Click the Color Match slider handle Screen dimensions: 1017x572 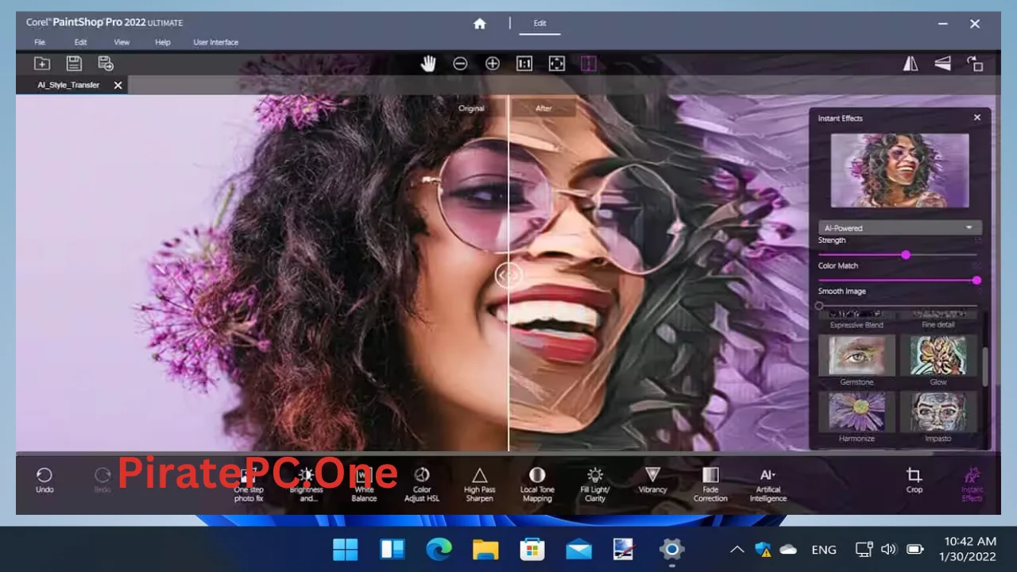(x=976, y=280)
